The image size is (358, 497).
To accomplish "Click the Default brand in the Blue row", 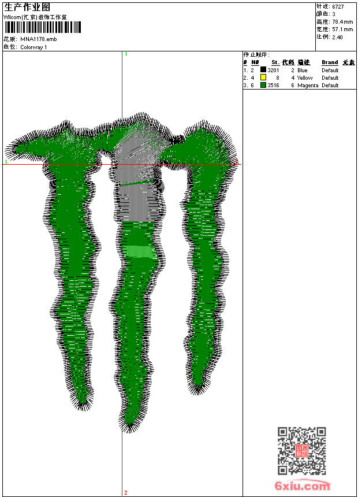I will pos(330,70).
